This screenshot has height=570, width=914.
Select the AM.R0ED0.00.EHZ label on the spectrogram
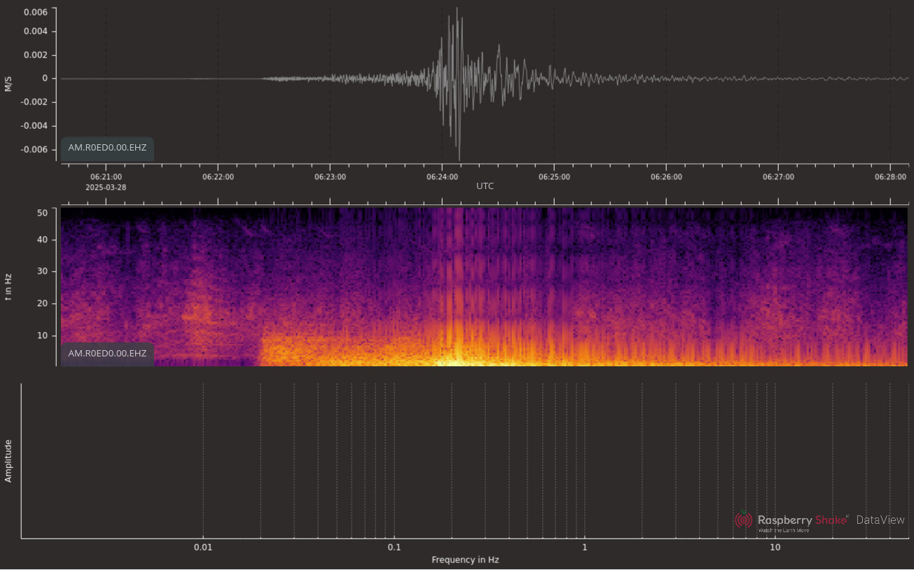(107, 354)
